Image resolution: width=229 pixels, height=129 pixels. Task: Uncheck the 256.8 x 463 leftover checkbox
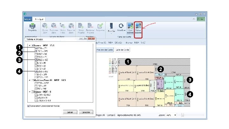click(x=36, y=60)
